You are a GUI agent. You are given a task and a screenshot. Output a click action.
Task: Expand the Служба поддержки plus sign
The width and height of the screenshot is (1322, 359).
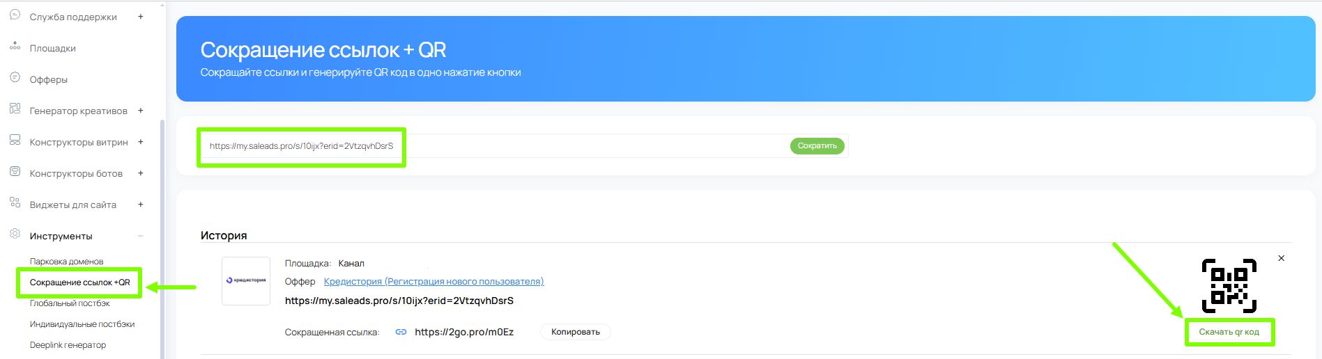140,17
